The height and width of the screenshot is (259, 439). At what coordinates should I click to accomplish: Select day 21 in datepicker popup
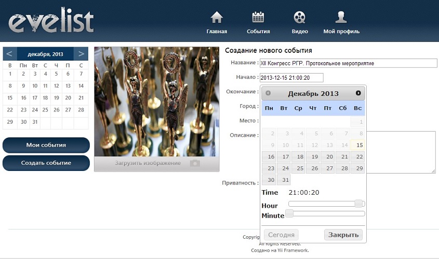click(x=343, y=156)
